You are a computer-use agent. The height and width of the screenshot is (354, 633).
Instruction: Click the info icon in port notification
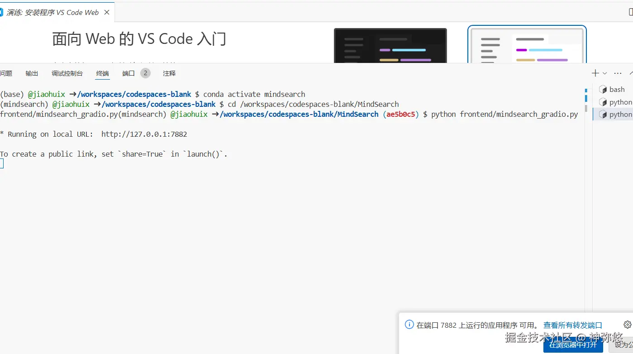(409, 325)
